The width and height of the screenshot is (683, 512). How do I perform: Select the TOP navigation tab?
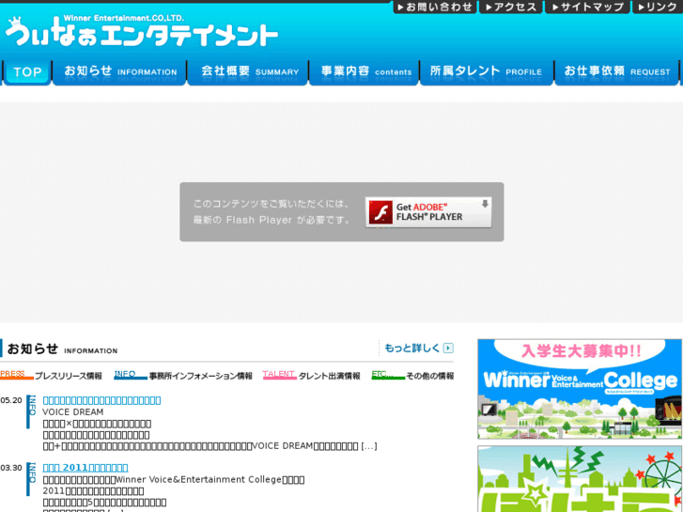click(27, 72)
